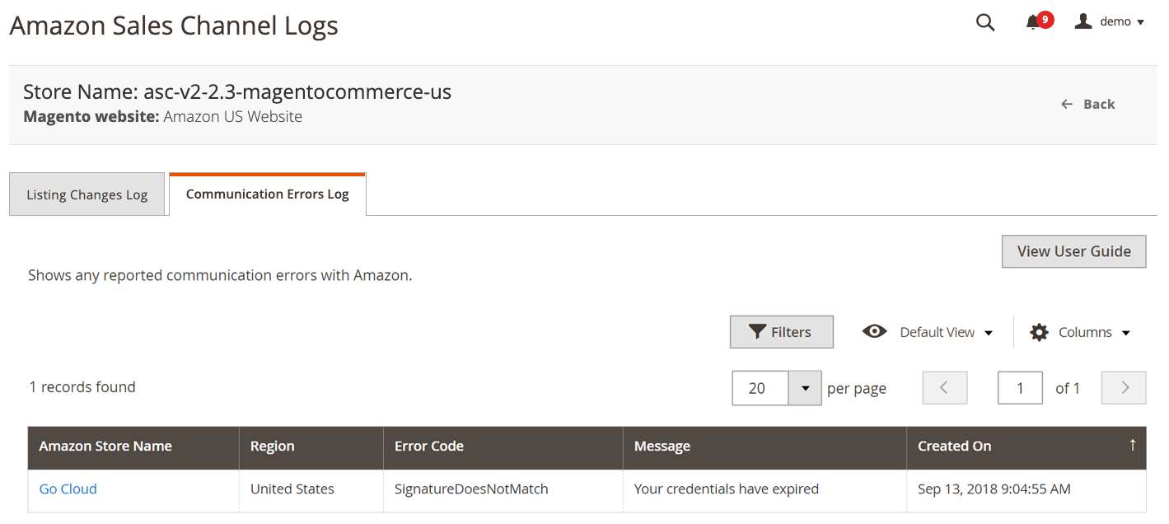The image size is (1169, 524).
Task: Click the demo user account icon
Action: pos(1083,21)
